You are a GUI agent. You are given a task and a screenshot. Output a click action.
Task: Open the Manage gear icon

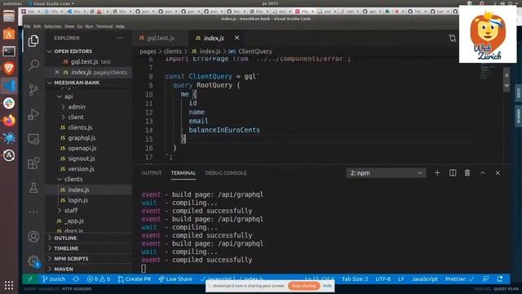[x=33, y=261]
